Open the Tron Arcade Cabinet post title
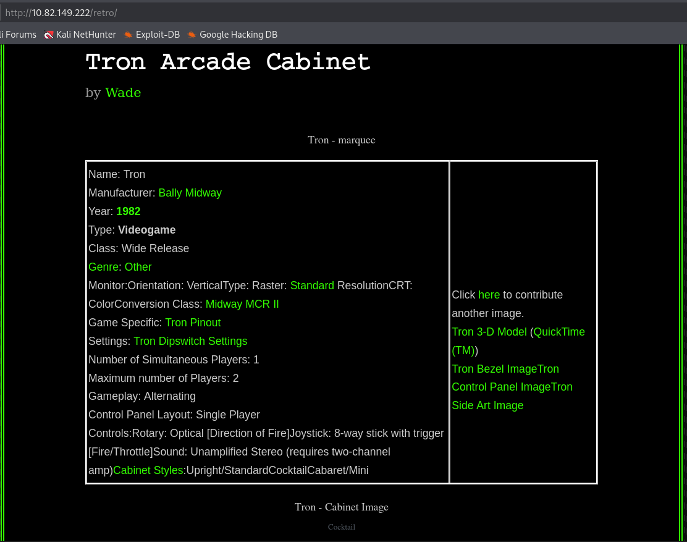The image size is (687, 542). coord(227,62)
